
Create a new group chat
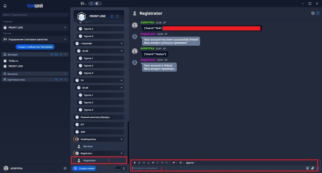pyautogui.click(x=61, y=79)
